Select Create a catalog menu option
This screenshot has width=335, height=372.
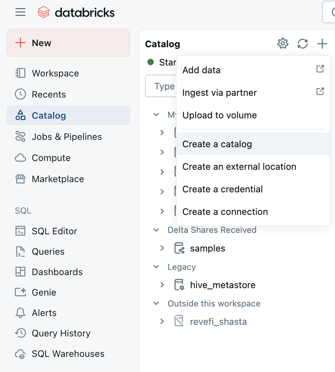(x=217, y=144)
